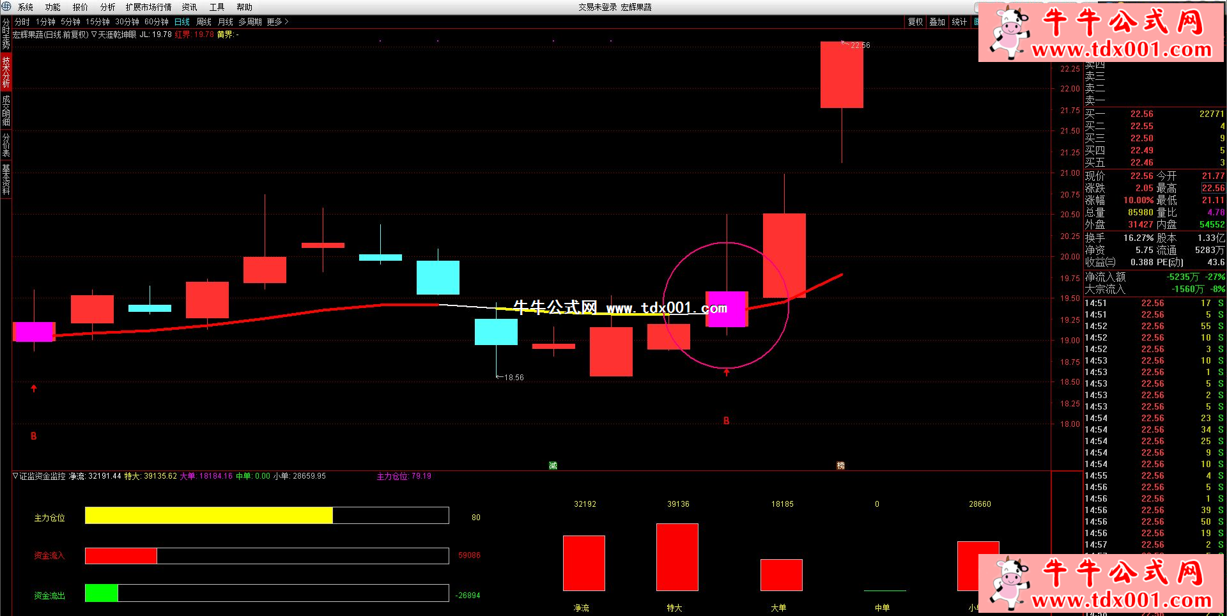Click the 复权 button
Screen dimensions: 1227x616
tap(916, 22)
